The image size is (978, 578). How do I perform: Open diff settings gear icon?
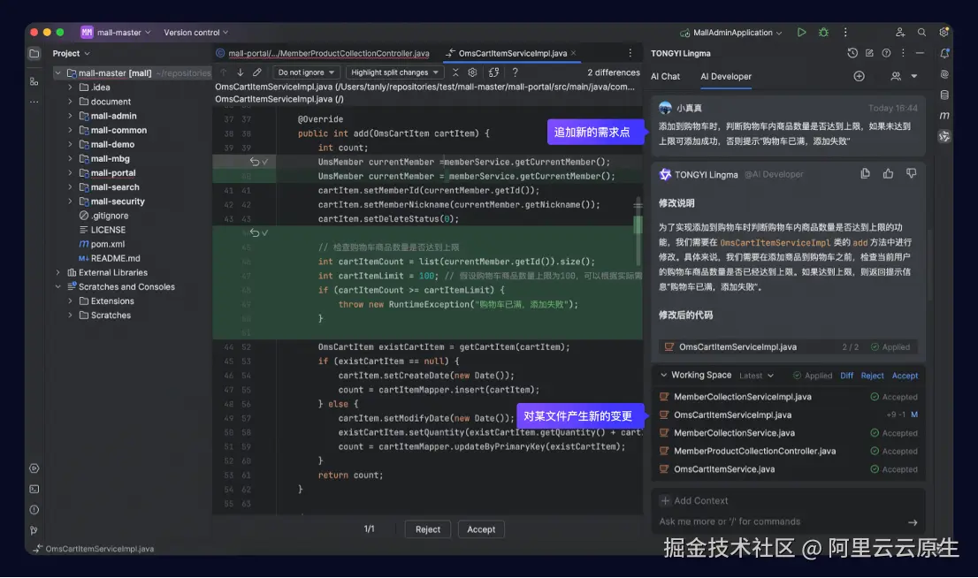point(472,72)
